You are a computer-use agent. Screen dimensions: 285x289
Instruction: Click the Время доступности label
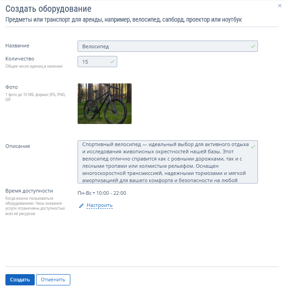pos(29,191)
